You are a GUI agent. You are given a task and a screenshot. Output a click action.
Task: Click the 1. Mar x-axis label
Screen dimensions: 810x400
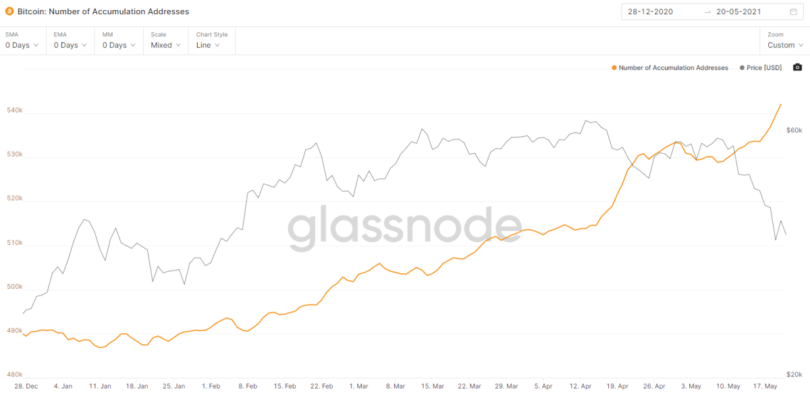[358, 387]
